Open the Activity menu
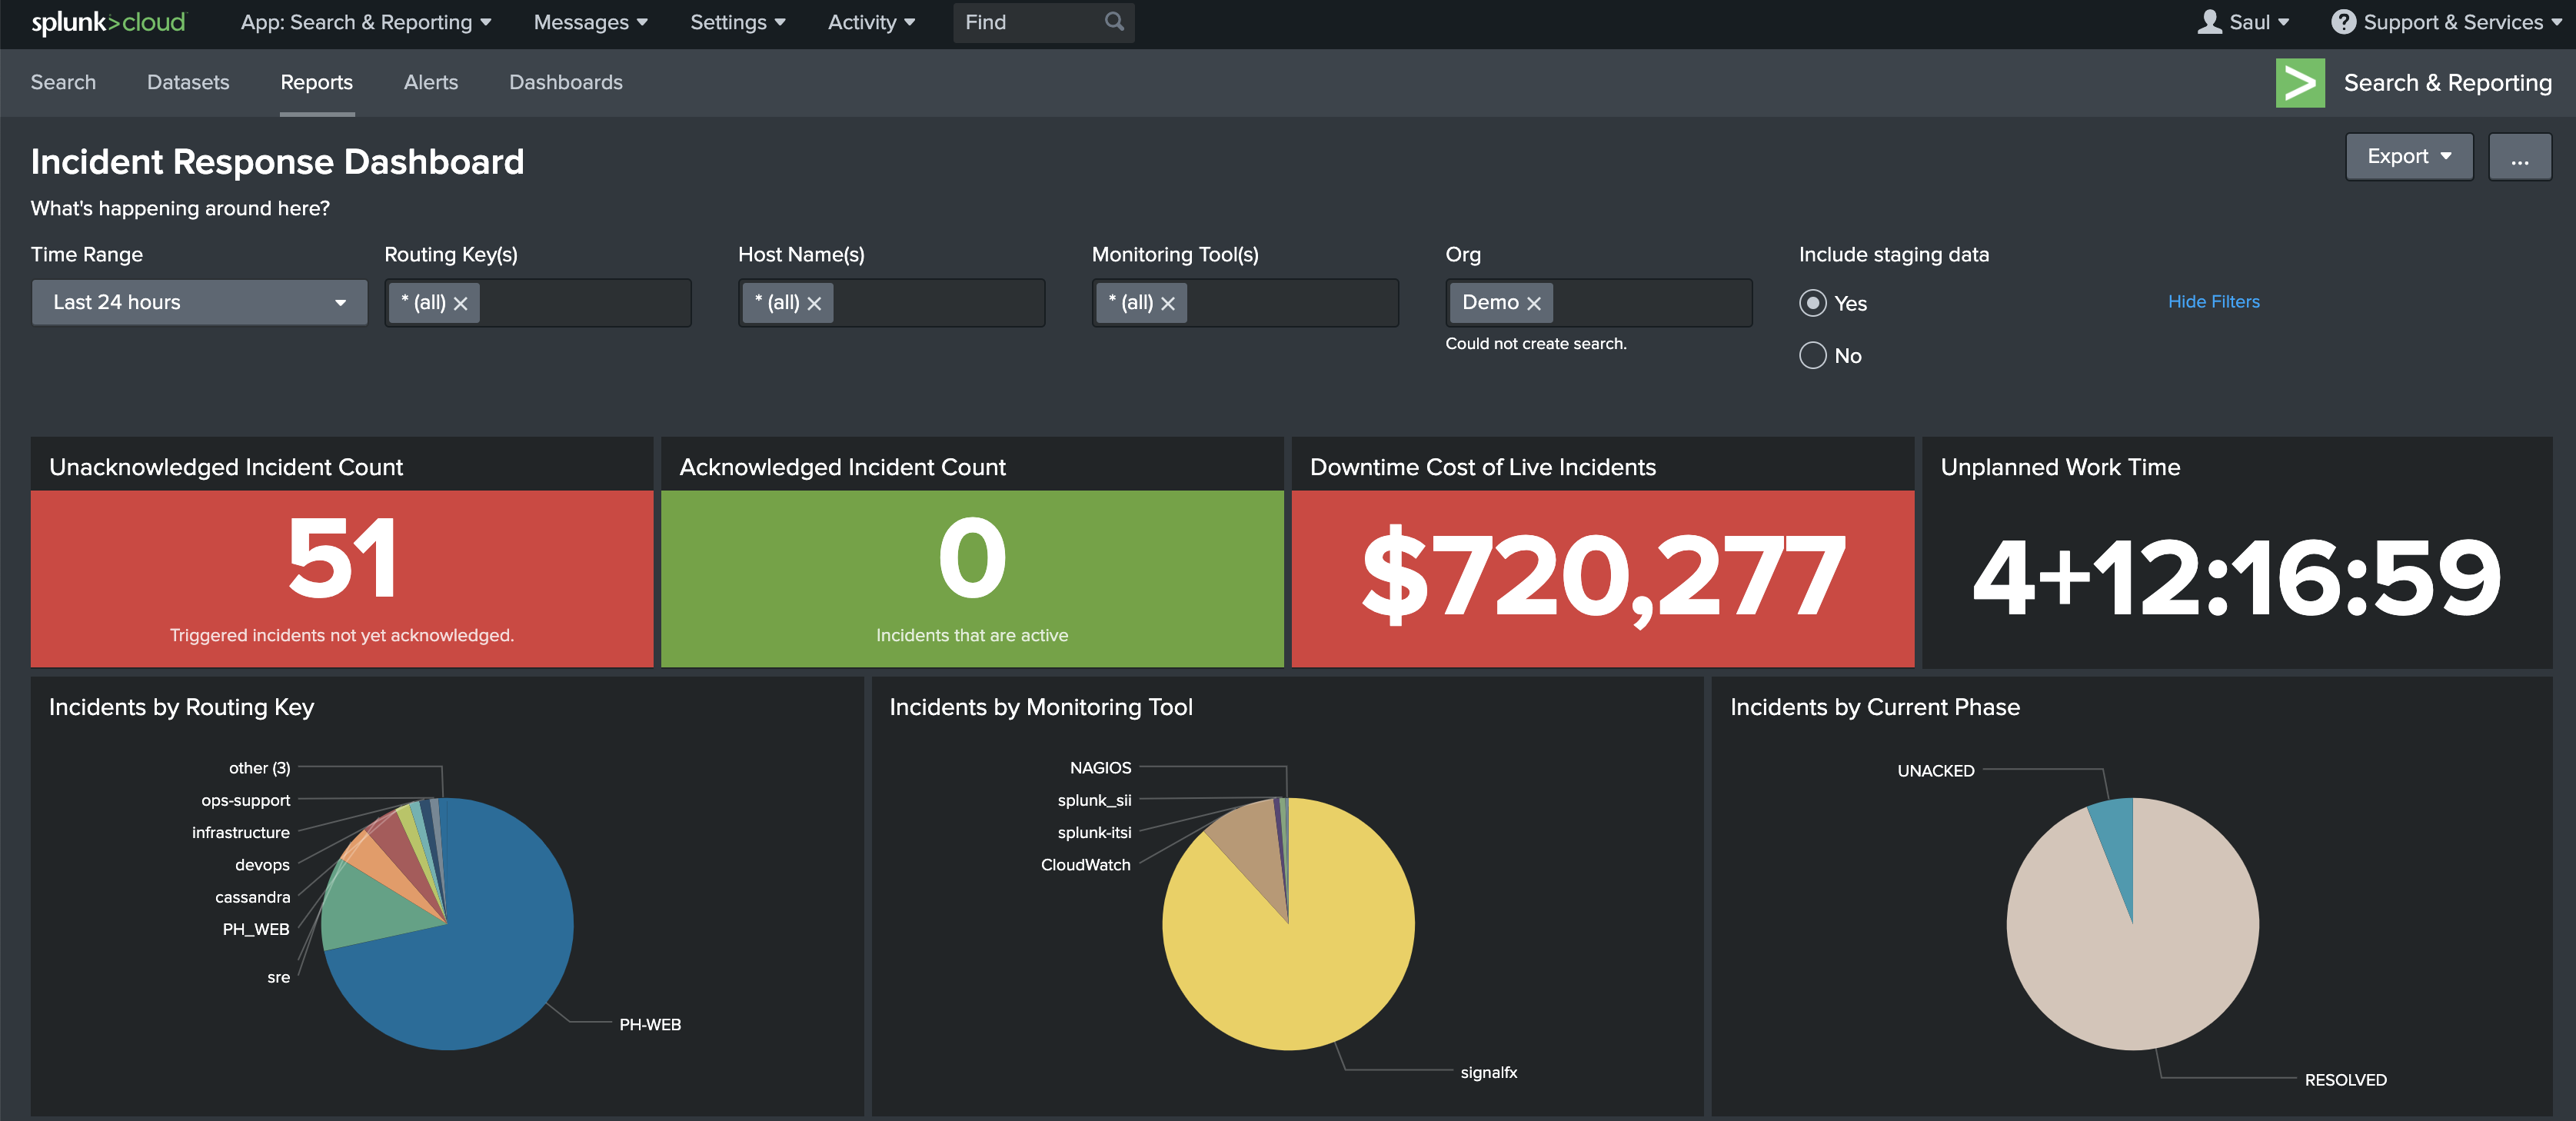Viewport: 2576px width, 1121px height. coord(870,22)
